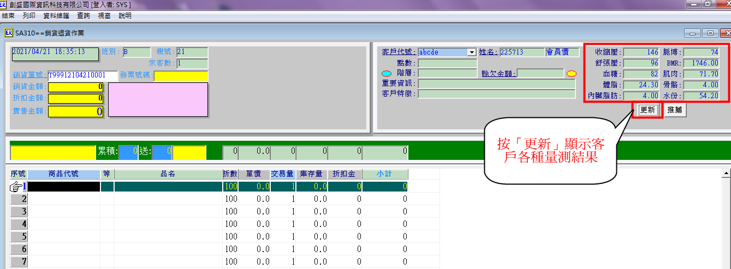Viewport: 731px width, 269px height.
Task: Follow the 銷貨單號 underlined label
Action: click(x=29, y=75)
